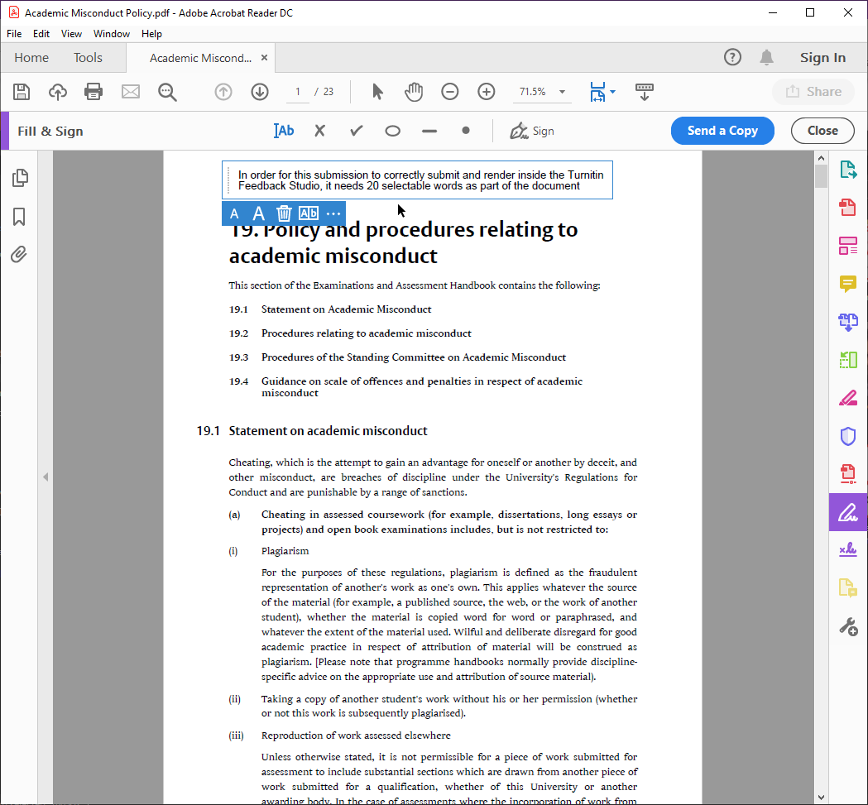Viewport: 868px width, 805px height.
Task: Open the fit page width options
Action: pyautogui.click(x=602, y=92)
